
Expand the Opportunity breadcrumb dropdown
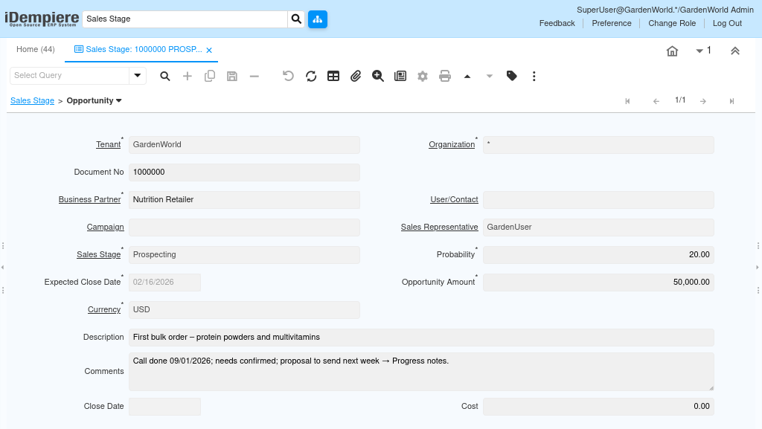tap(119, 100)
